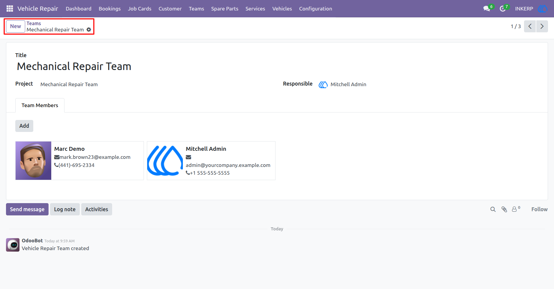The width and height of the screenshot is (554, 289).
Task: Open Mitchell Admin's member card logo
Action: pos(165,161)
